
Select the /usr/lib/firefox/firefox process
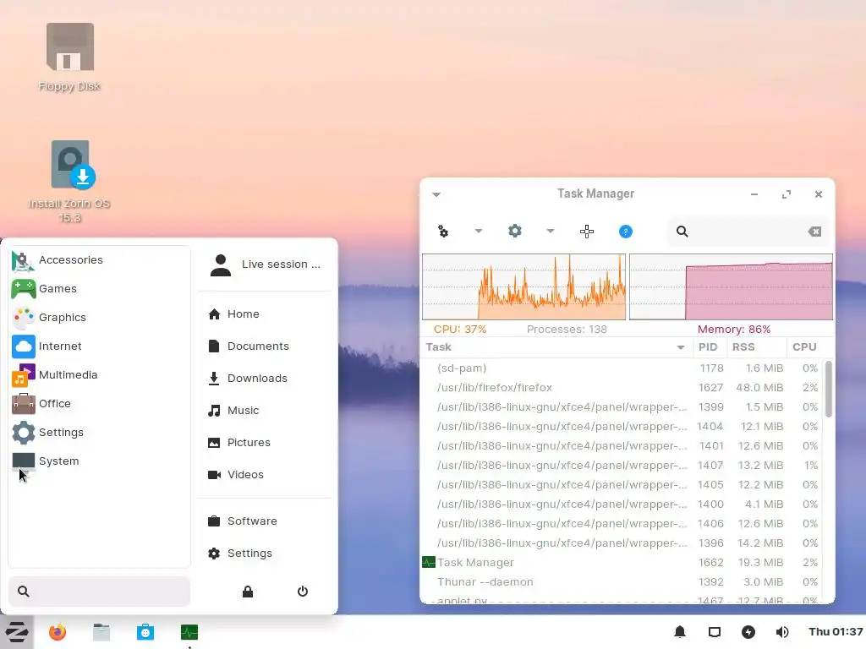(622, 387)
